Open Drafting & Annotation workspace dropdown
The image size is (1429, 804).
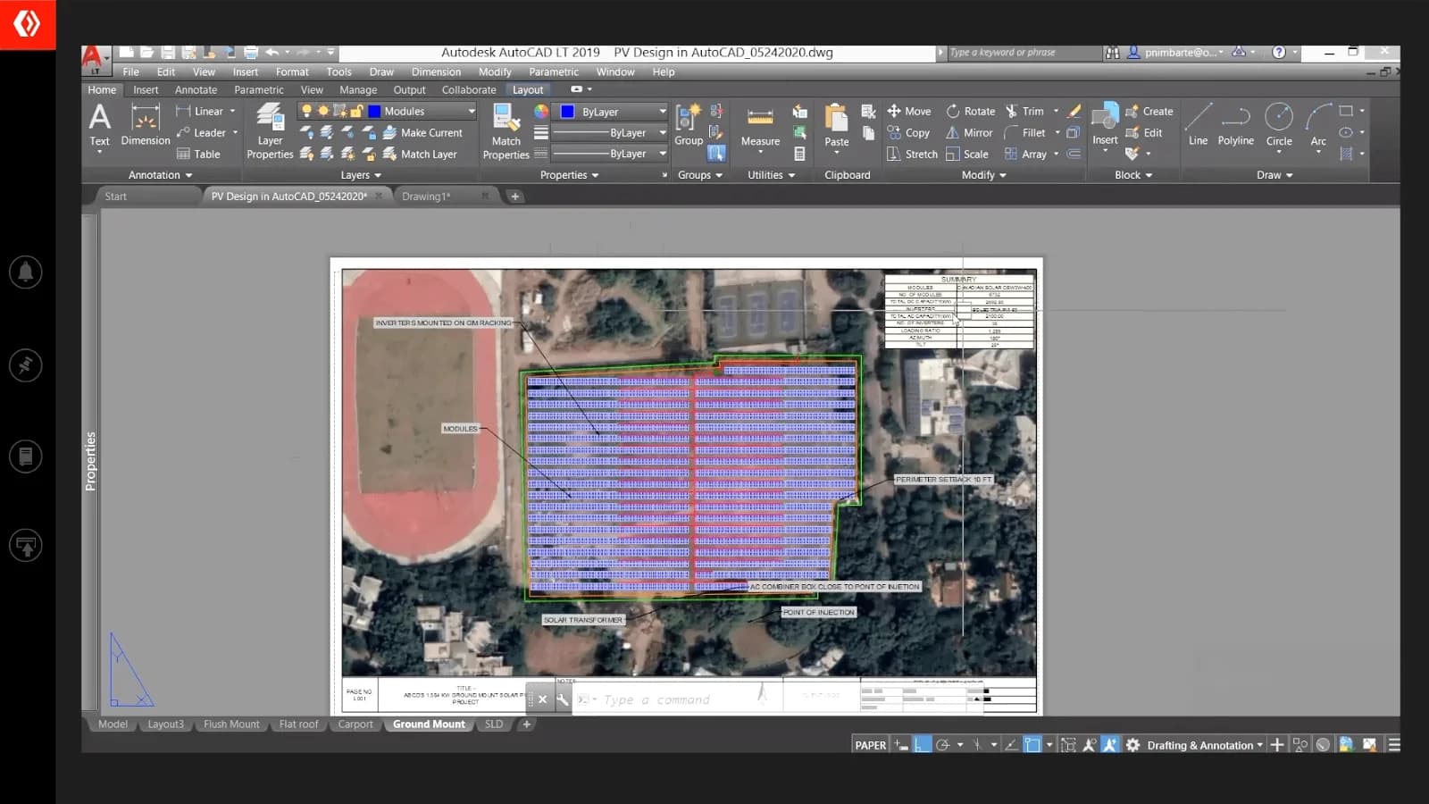pyautogui.click(x=1205, y=745)
